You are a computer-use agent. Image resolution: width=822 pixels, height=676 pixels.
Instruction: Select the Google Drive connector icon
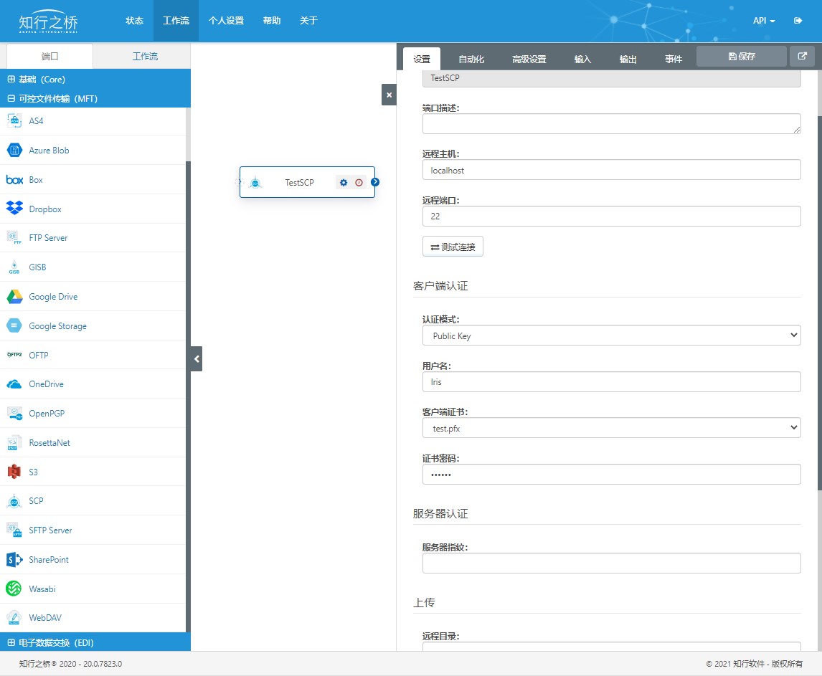[14, 297]
